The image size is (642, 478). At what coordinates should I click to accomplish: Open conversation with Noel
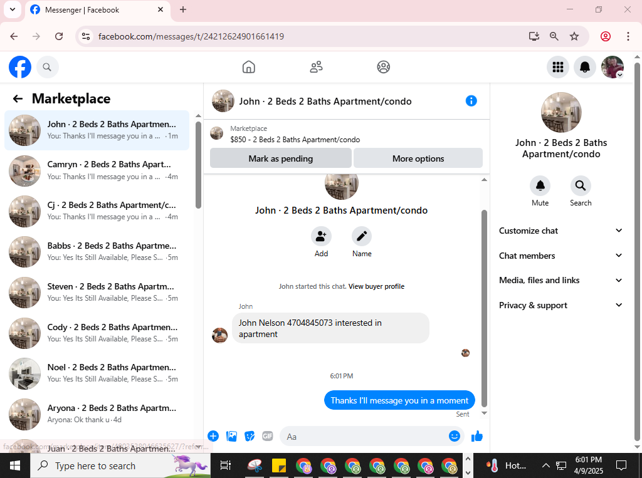(x=97, y=373)
